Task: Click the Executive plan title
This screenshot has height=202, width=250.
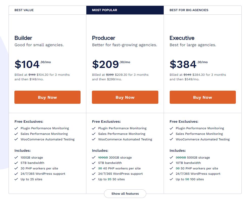Action: click(182, 38)
